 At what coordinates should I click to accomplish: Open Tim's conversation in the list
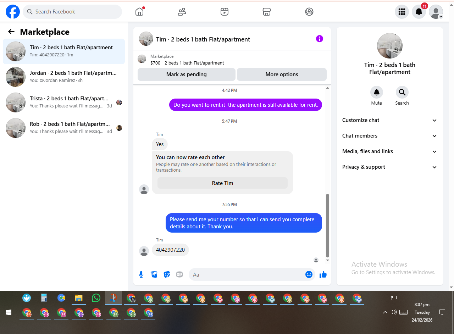click(64, 51)
